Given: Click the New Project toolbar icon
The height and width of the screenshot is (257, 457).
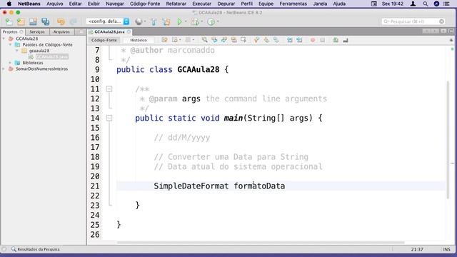Looking at the screenshot, I should tap(21, 21).
